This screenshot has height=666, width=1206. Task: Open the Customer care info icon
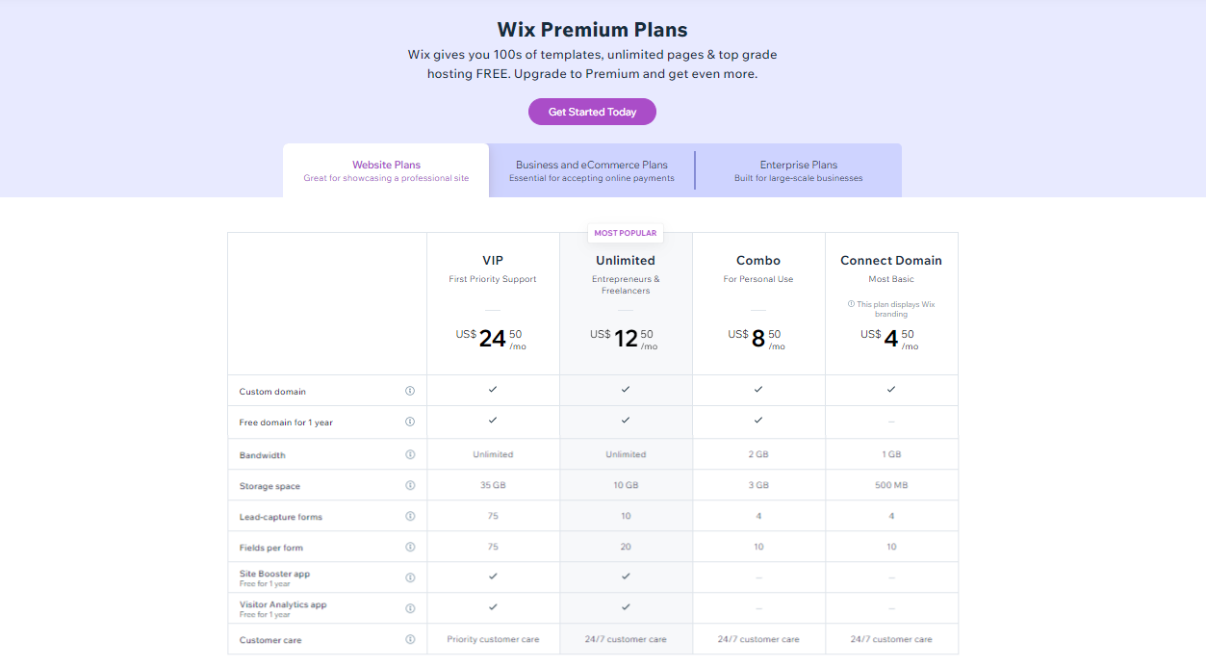tap(410, 638)
